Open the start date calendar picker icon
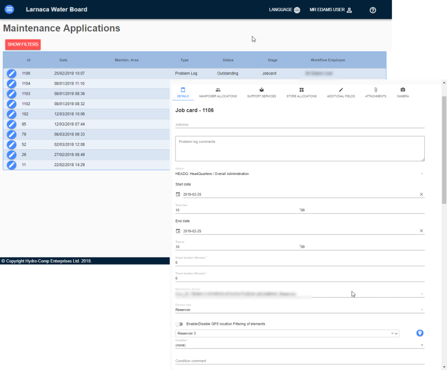Screen dimensions: 447x370 (178, 194)
